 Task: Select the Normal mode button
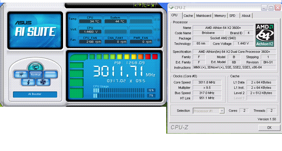36,74
